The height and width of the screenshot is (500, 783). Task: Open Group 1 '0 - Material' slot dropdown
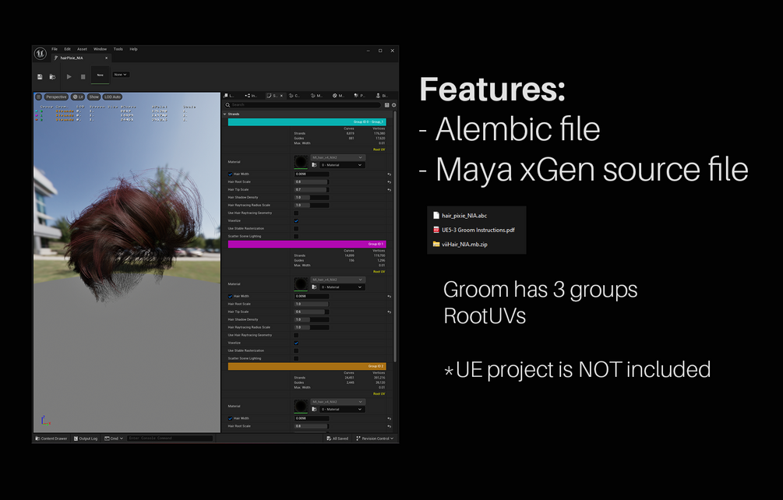[342, 287]
